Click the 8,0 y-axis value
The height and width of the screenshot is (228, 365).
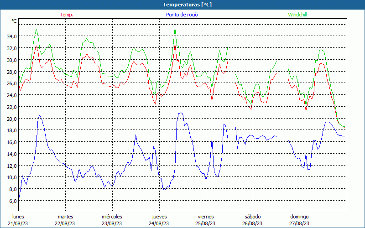point(12,189)
